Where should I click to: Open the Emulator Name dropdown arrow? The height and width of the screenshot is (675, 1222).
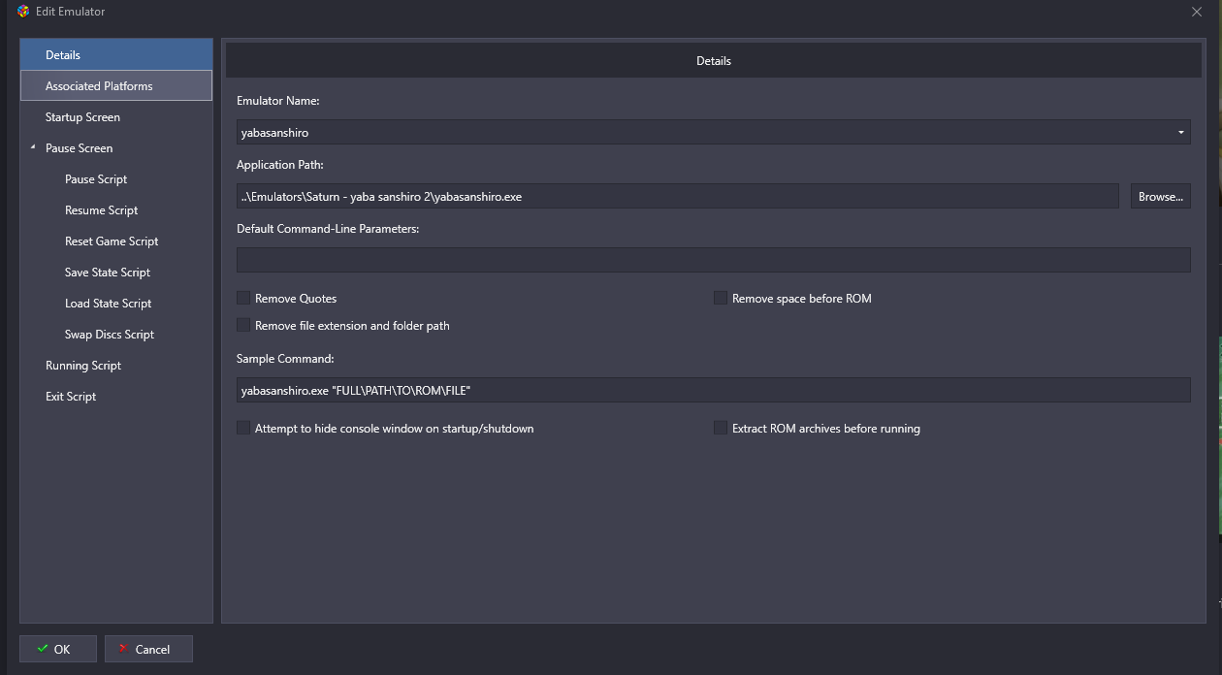click(1180, 132)
